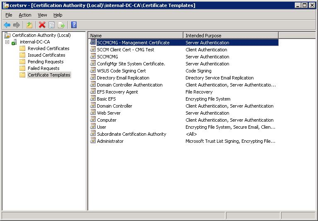Click the red X Delete toolbar icon
Screen dimensions: 318x221
pyautogui.click(x=42, y=25)
